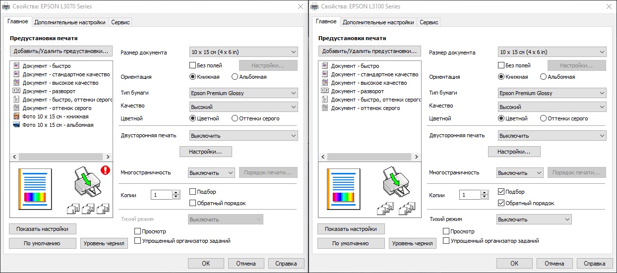
Task: Open 'Качество' dropdown in L3100 window
Action: [x=552, y=107]
